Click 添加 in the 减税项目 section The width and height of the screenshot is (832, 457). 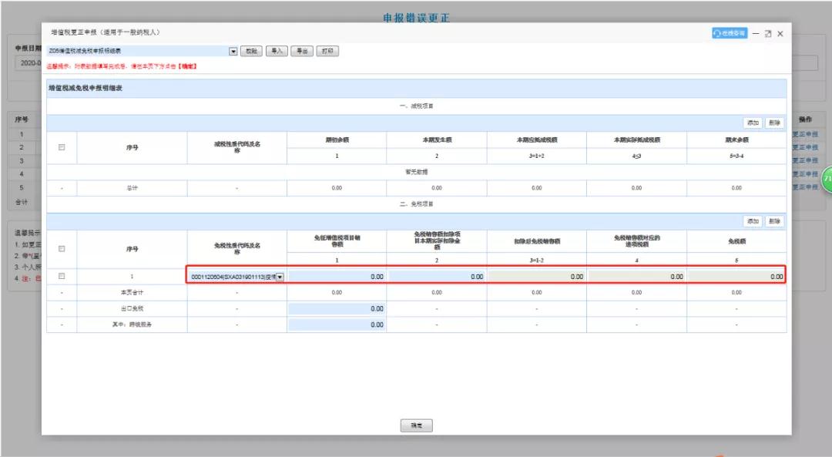(x=752, y=123)
